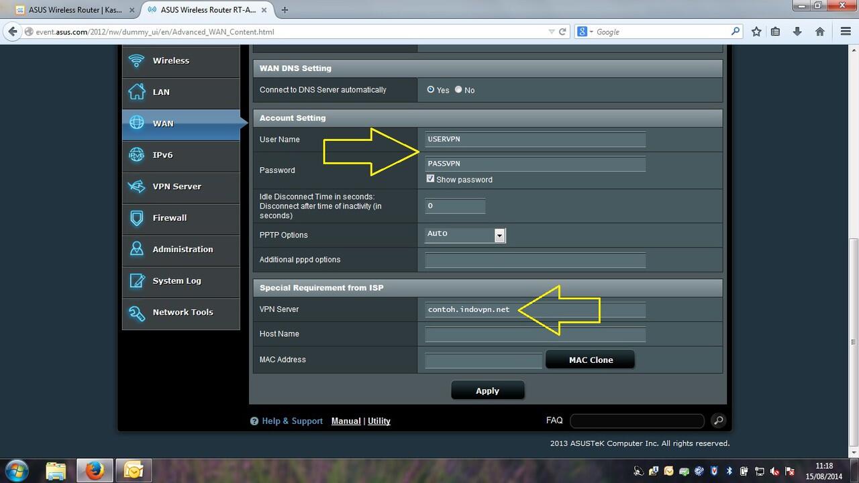The width and height of the screenshot is (859, 483).
Task: Go back with the browser back arrow
Action: (x=12, y=32)
